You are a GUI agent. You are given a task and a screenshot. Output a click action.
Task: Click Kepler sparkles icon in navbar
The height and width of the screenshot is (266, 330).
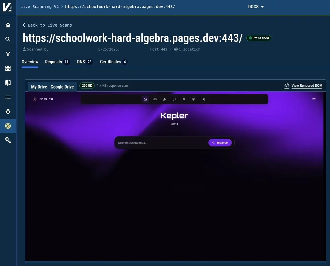(x=165, y=99)
